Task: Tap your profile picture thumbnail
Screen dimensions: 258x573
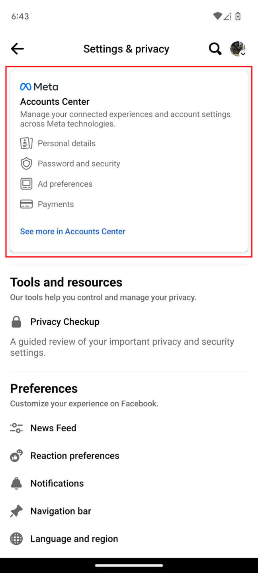Action: point(237,49)
